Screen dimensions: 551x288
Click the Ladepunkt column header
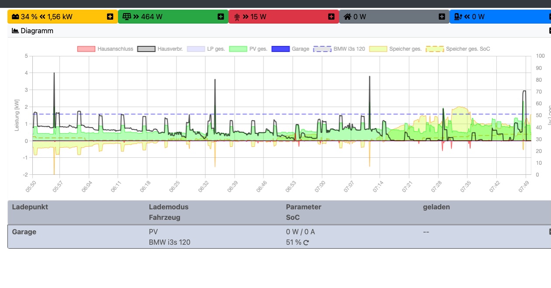point(30,207)
